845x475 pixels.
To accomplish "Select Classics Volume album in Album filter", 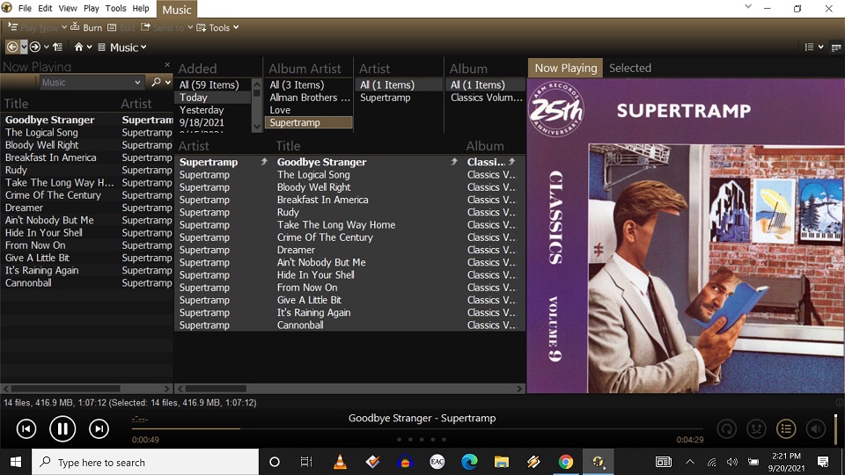I will click(x=486, y=98).
